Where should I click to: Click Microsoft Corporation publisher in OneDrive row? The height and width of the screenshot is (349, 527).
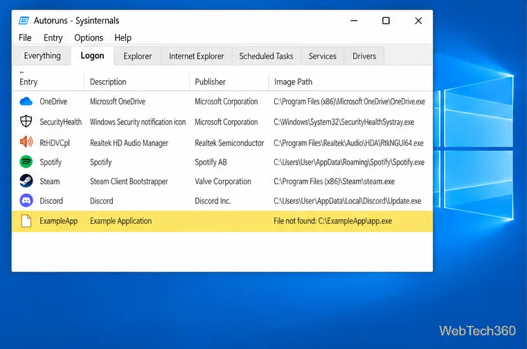coord(226,102)
